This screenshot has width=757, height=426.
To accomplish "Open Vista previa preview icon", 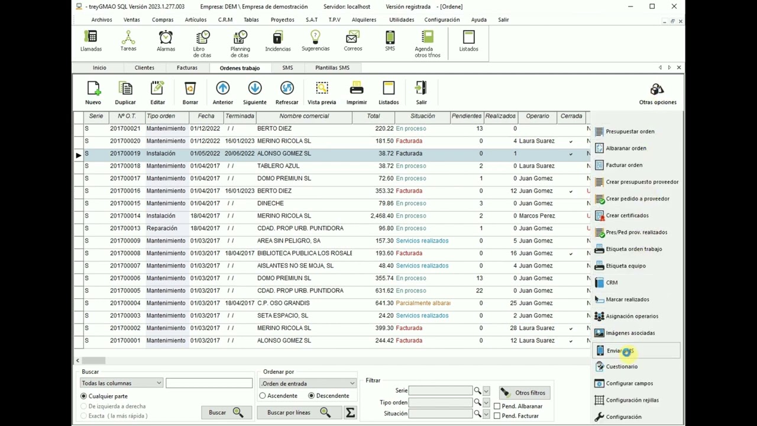I will (x=322, y=93).
